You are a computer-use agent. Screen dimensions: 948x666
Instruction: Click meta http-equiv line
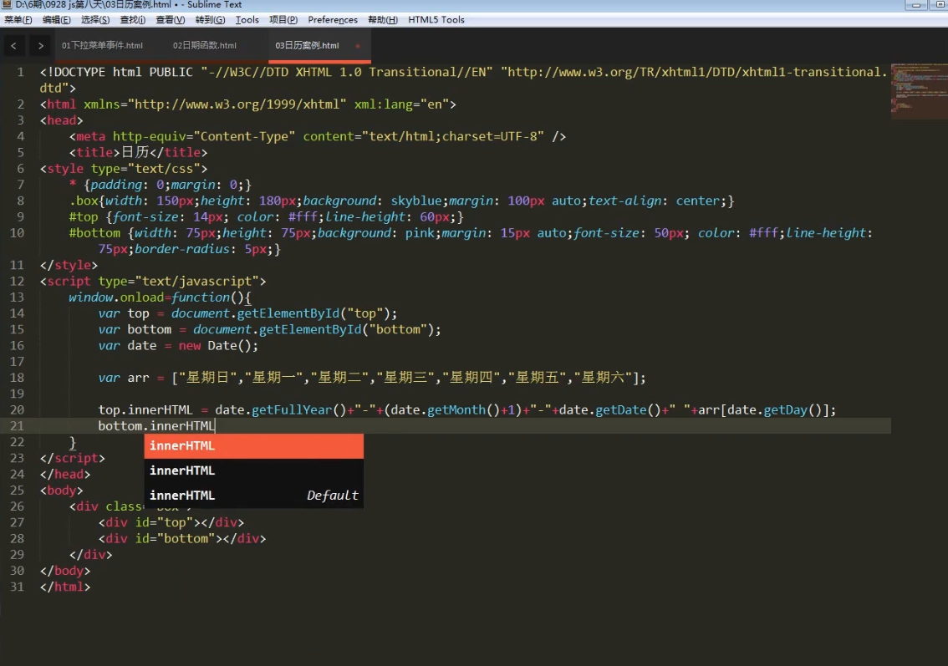tap(318, 136)
